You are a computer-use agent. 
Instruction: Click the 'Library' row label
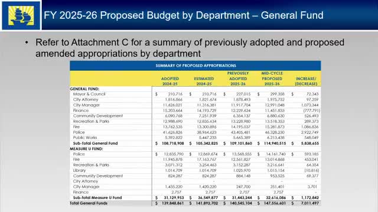[79, 170]
